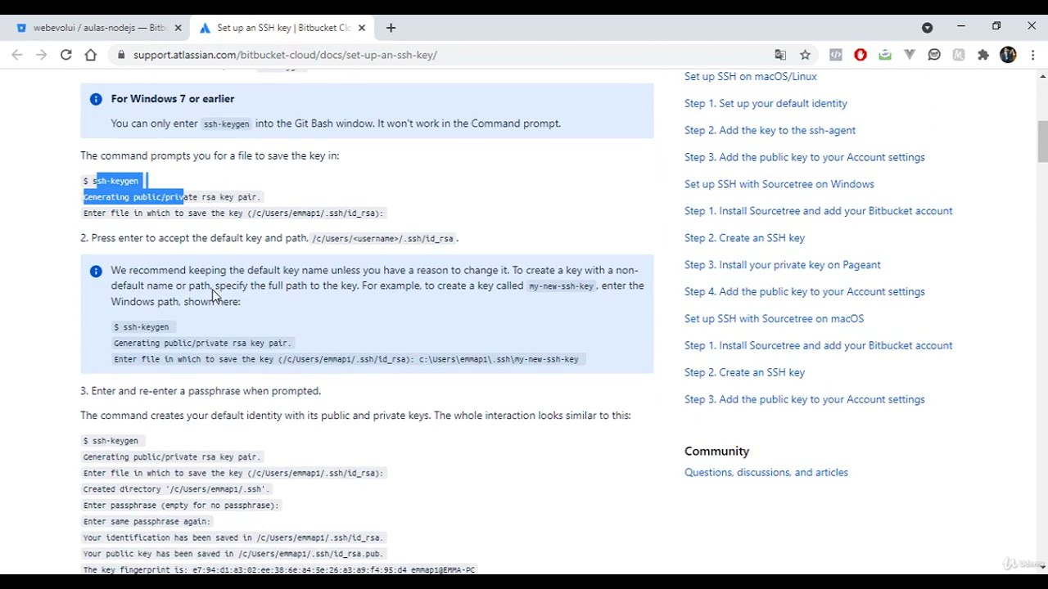1048x589 pixels.
Task: Open the chat bubble extension icon
Action: point(934,55)
